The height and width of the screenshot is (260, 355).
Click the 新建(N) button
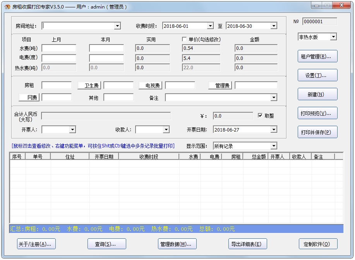tap(317, 94)
